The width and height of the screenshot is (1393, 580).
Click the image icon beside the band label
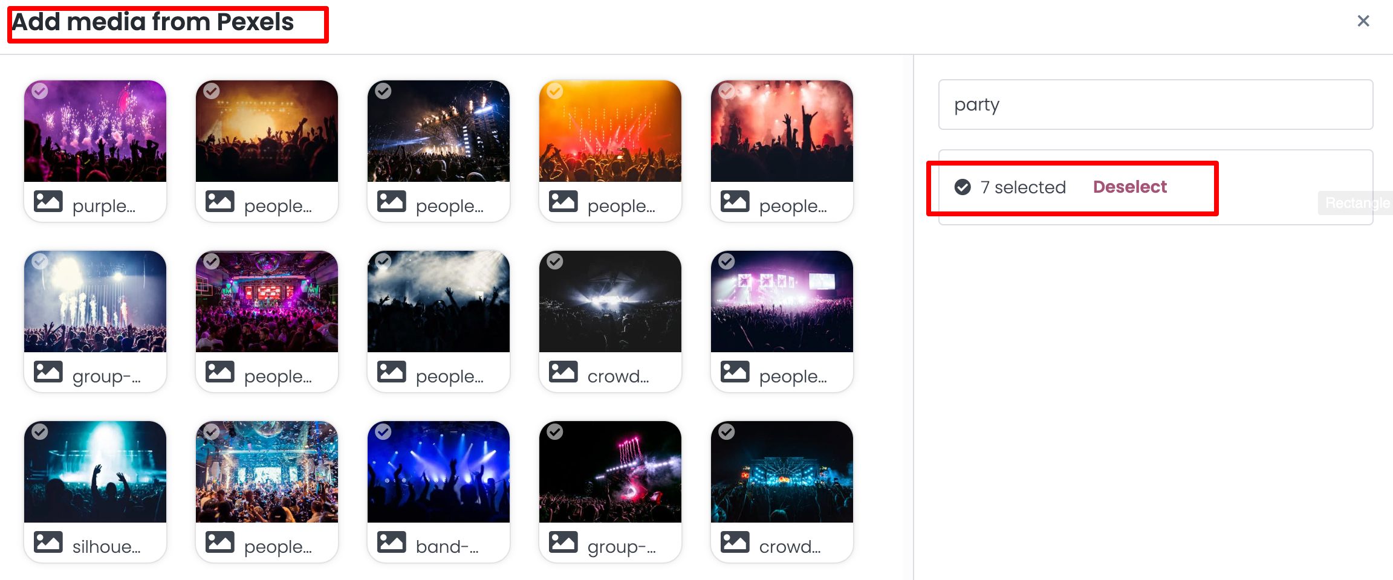pos(392,542)
